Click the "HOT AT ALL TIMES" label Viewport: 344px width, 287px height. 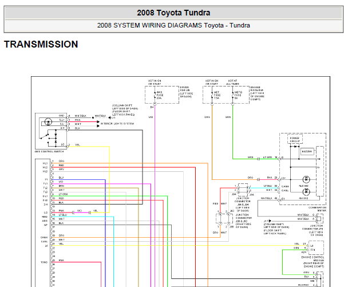232,82
